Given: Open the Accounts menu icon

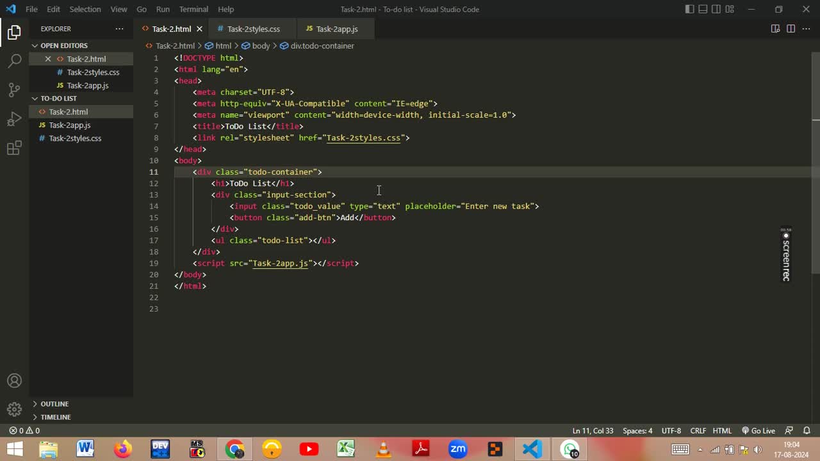Looking at the screenshot, I should coord(14,381).
